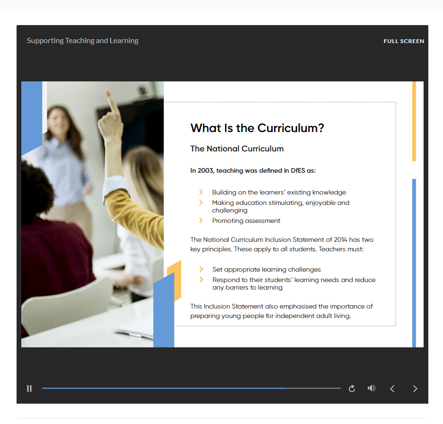Click the 'preparing young people' closing paragraph

coord(281,311)
